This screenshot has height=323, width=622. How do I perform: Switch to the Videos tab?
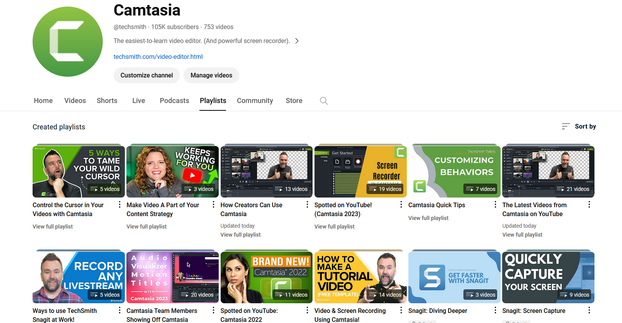tap(75, 101)
